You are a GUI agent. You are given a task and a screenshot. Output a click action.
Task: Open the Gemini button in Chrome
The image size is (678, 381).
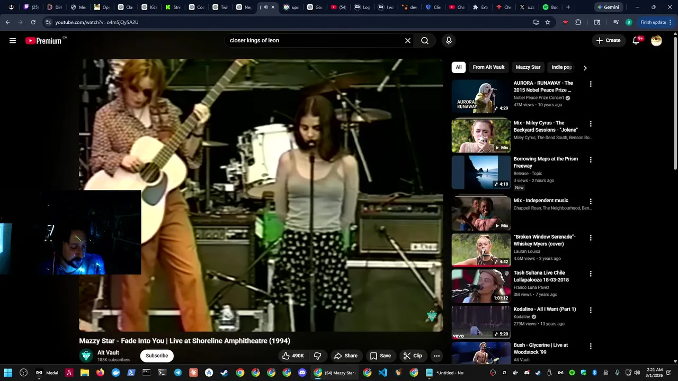tap(608, 7)
